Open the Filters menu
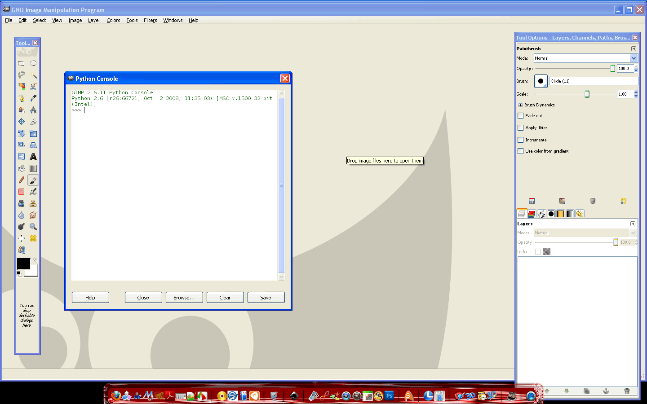This screenshot has width=647, height=404. point(150,20)
